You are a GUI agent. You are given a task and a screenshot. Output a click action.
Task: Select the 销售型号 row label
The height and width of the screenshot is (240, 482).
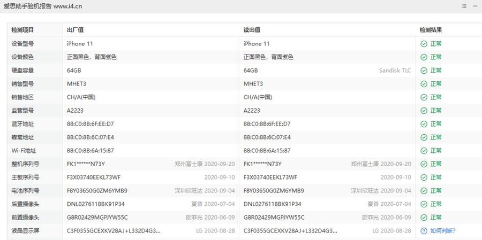tap(22, 84)
